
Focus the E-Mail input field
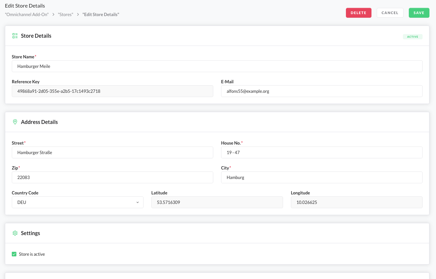click(321, 91)
